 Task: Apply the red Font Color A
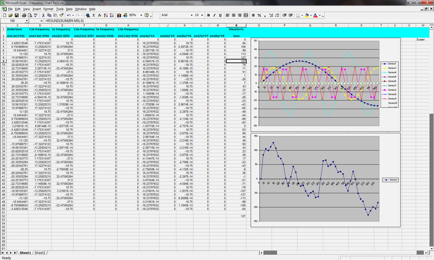(x=316, y=15)
